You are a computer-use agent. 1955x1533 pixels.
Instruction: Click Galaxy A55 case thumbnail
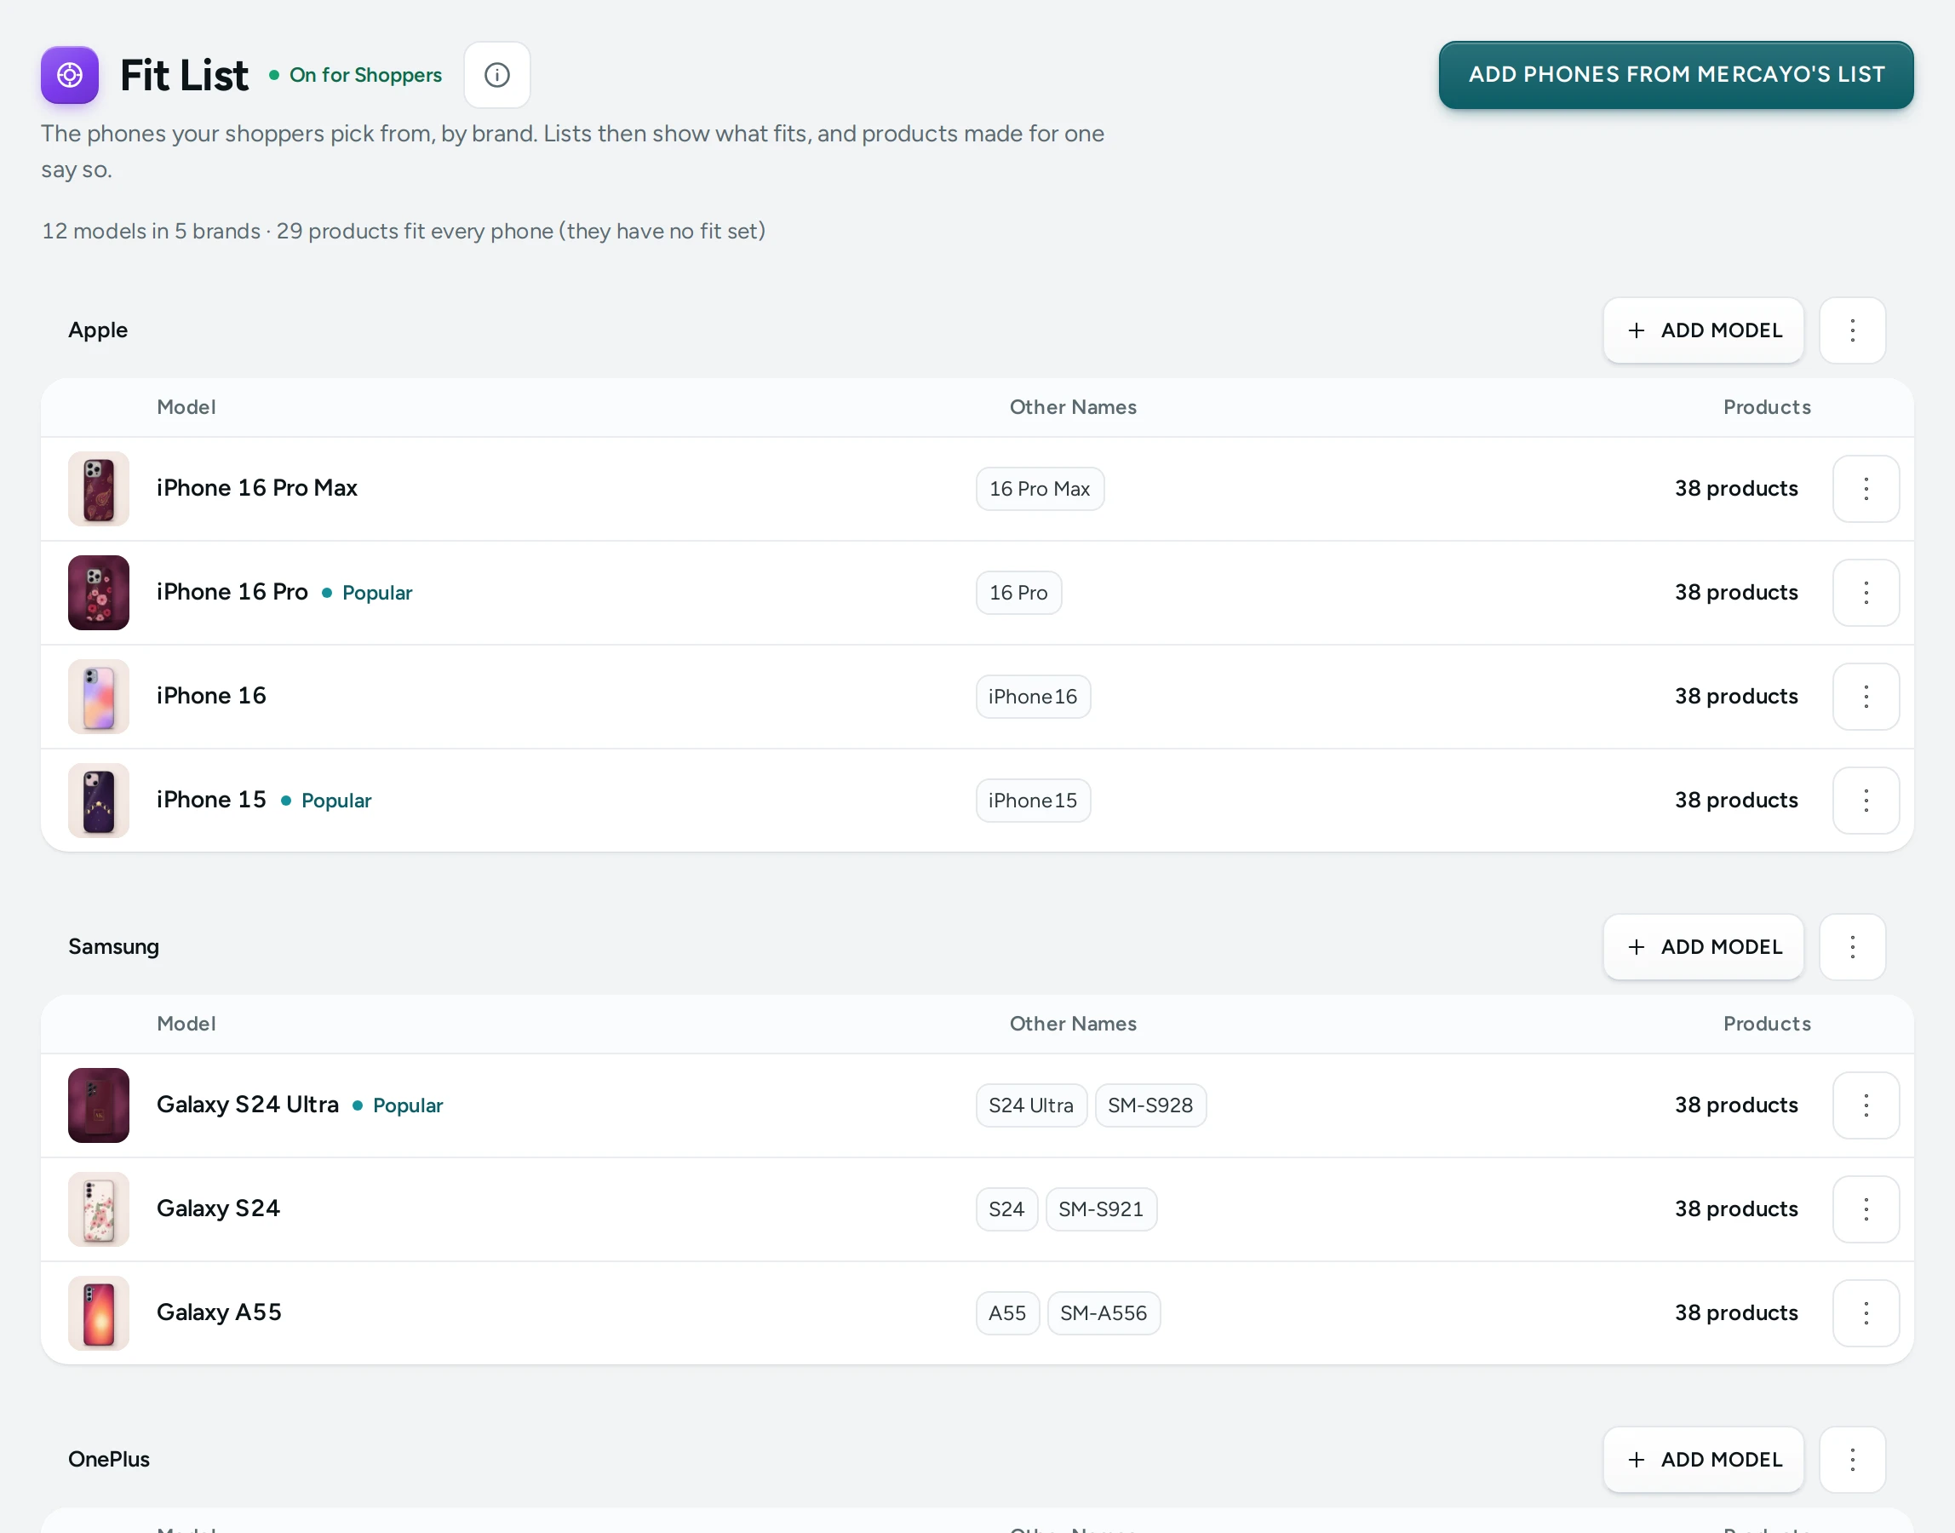99,1313
